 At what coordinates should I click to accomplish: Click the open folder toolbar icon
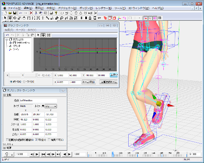click(10, 13)
